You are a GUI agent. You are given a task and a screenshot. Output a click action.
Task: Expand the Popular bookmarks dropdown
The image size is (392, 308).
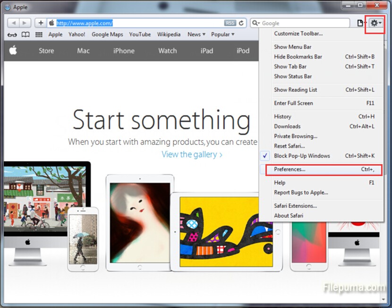pos(222,35)
